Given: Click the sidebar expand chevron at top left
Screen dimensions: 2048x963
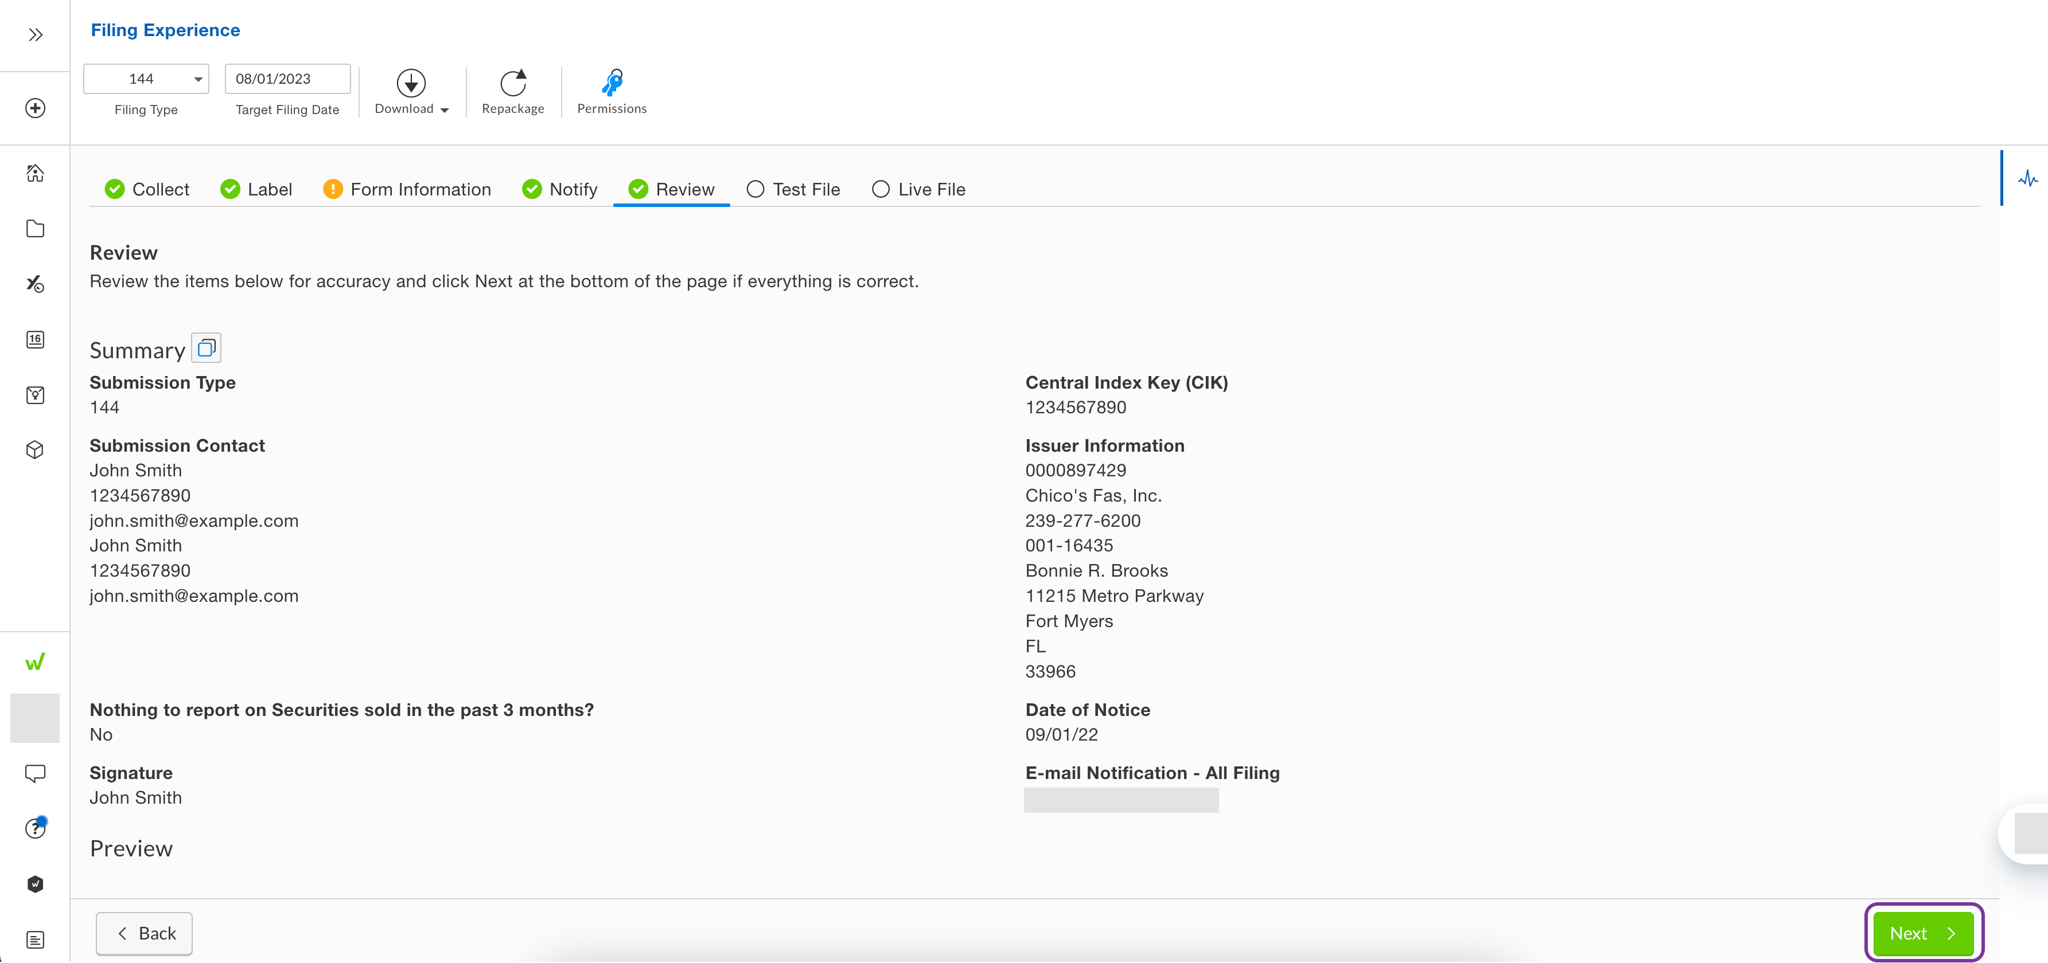Looking at the screenshot, I should (x=35, y=33).
